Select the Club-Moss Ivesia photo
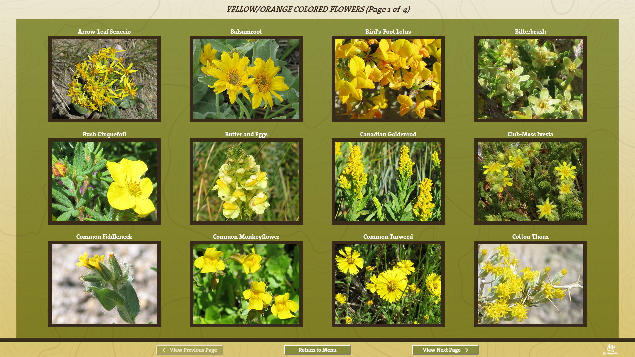Screen dimensions: 635x357 pyautogui.click(x=530, y=181)
